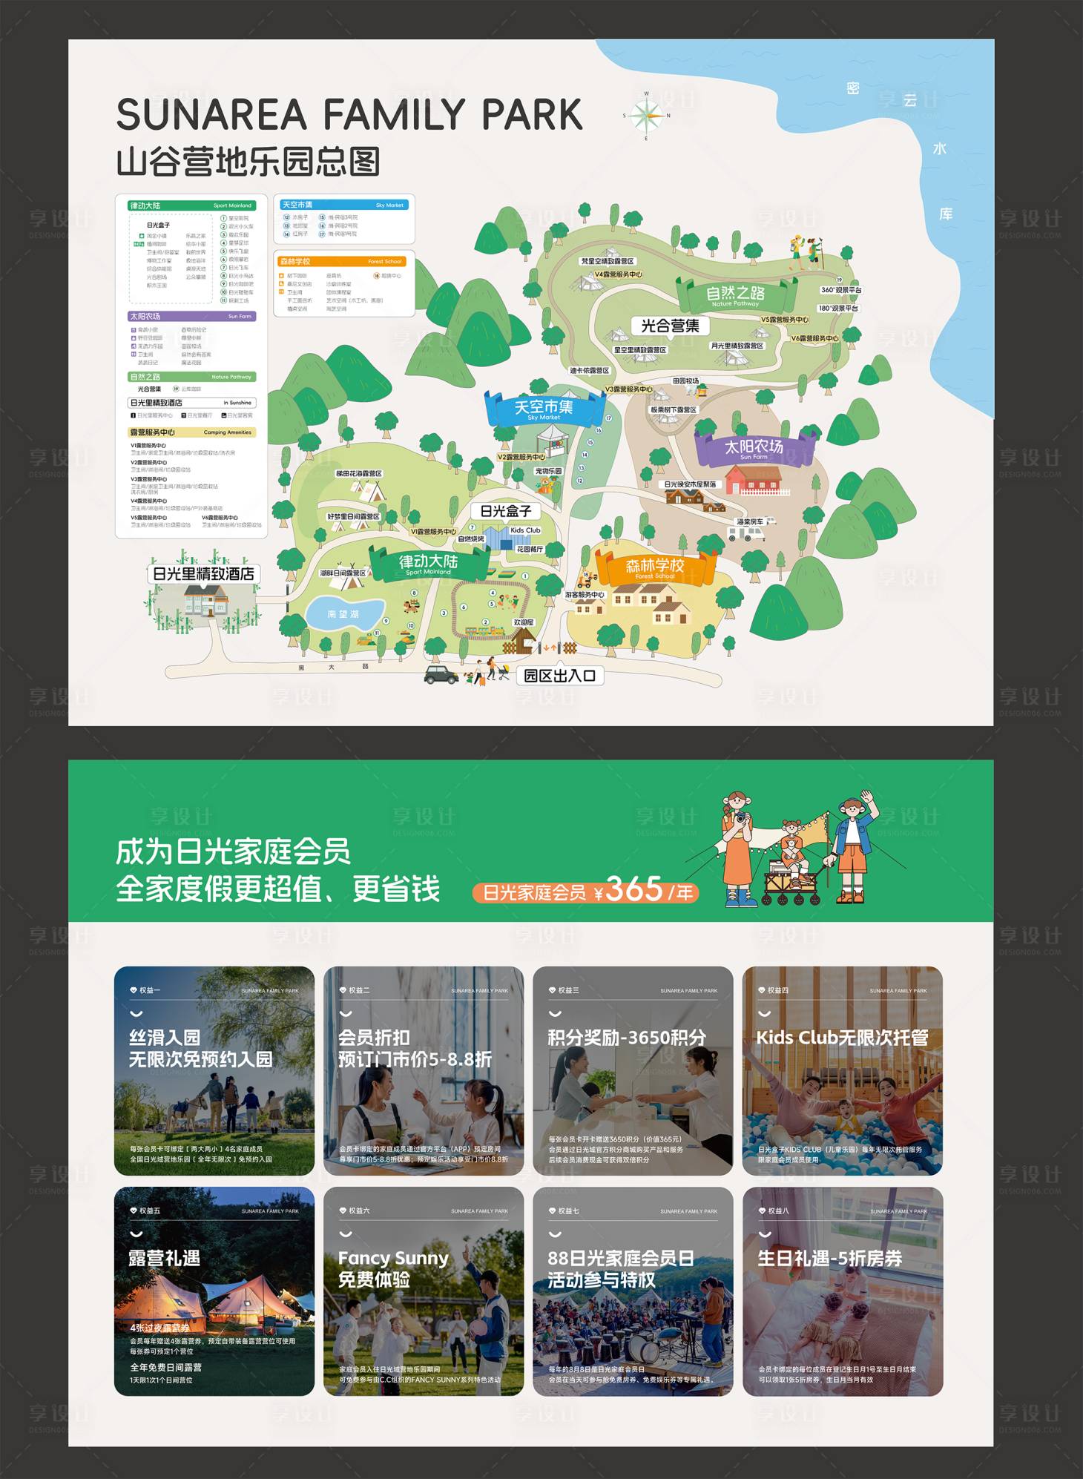Select the 律动大陆 Sport Mainland legend header
This screenshot has width=1083, height=1479.
[191, 205]
